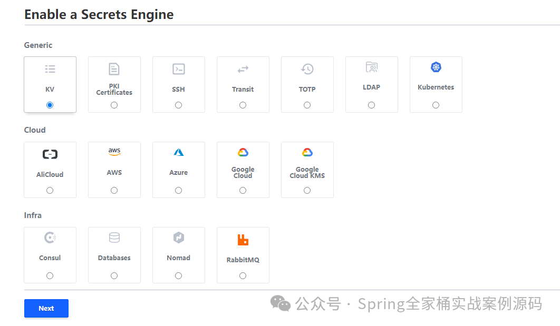This screenshot has width=560, height=326.
Task: Select the RabbitMQ radio button
Action: pyautogui.click(x=243, y=276)
